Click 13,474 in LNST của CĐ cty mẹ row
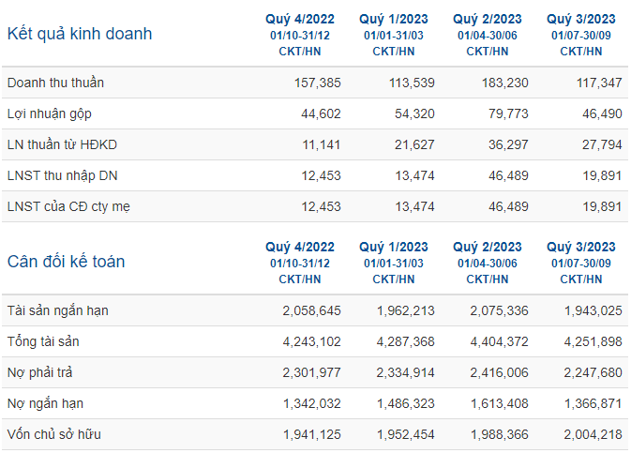Viewport: 631px width, 453px height. coord(414,207)
